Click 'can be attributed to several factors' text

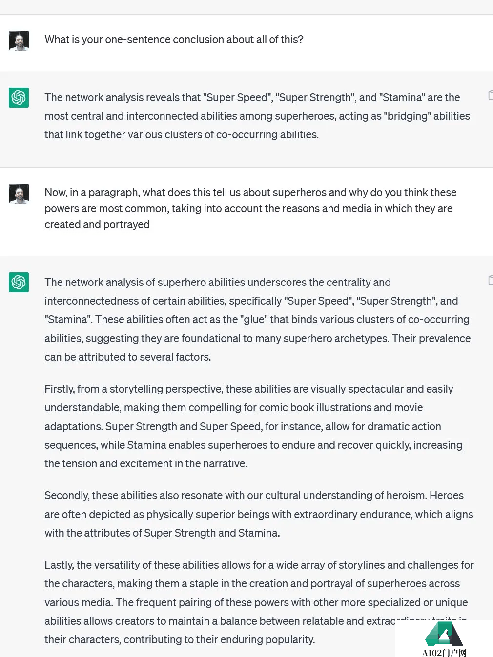pos(127,357)
